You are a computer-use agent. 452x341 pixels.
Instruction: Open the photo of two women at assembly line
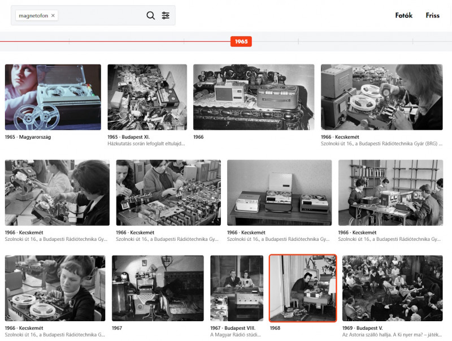pyautogui.click(x=168, y=192)
